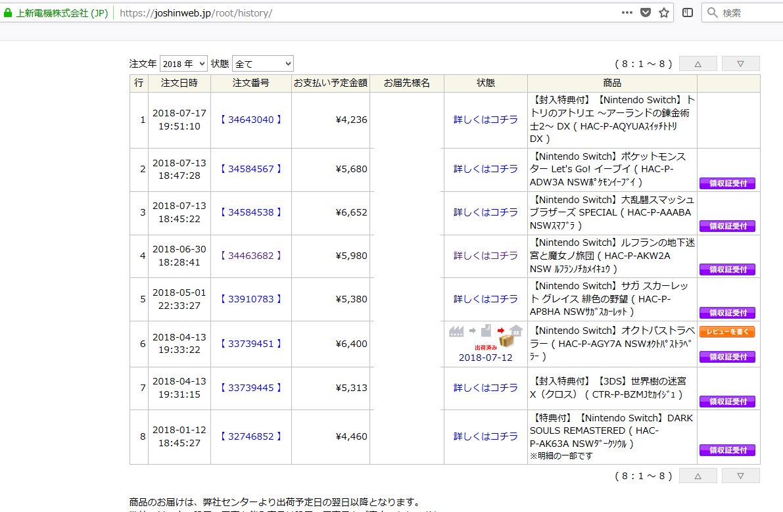
Task: Click the トトリのアトリエ product description
Action: coord(612,120)
